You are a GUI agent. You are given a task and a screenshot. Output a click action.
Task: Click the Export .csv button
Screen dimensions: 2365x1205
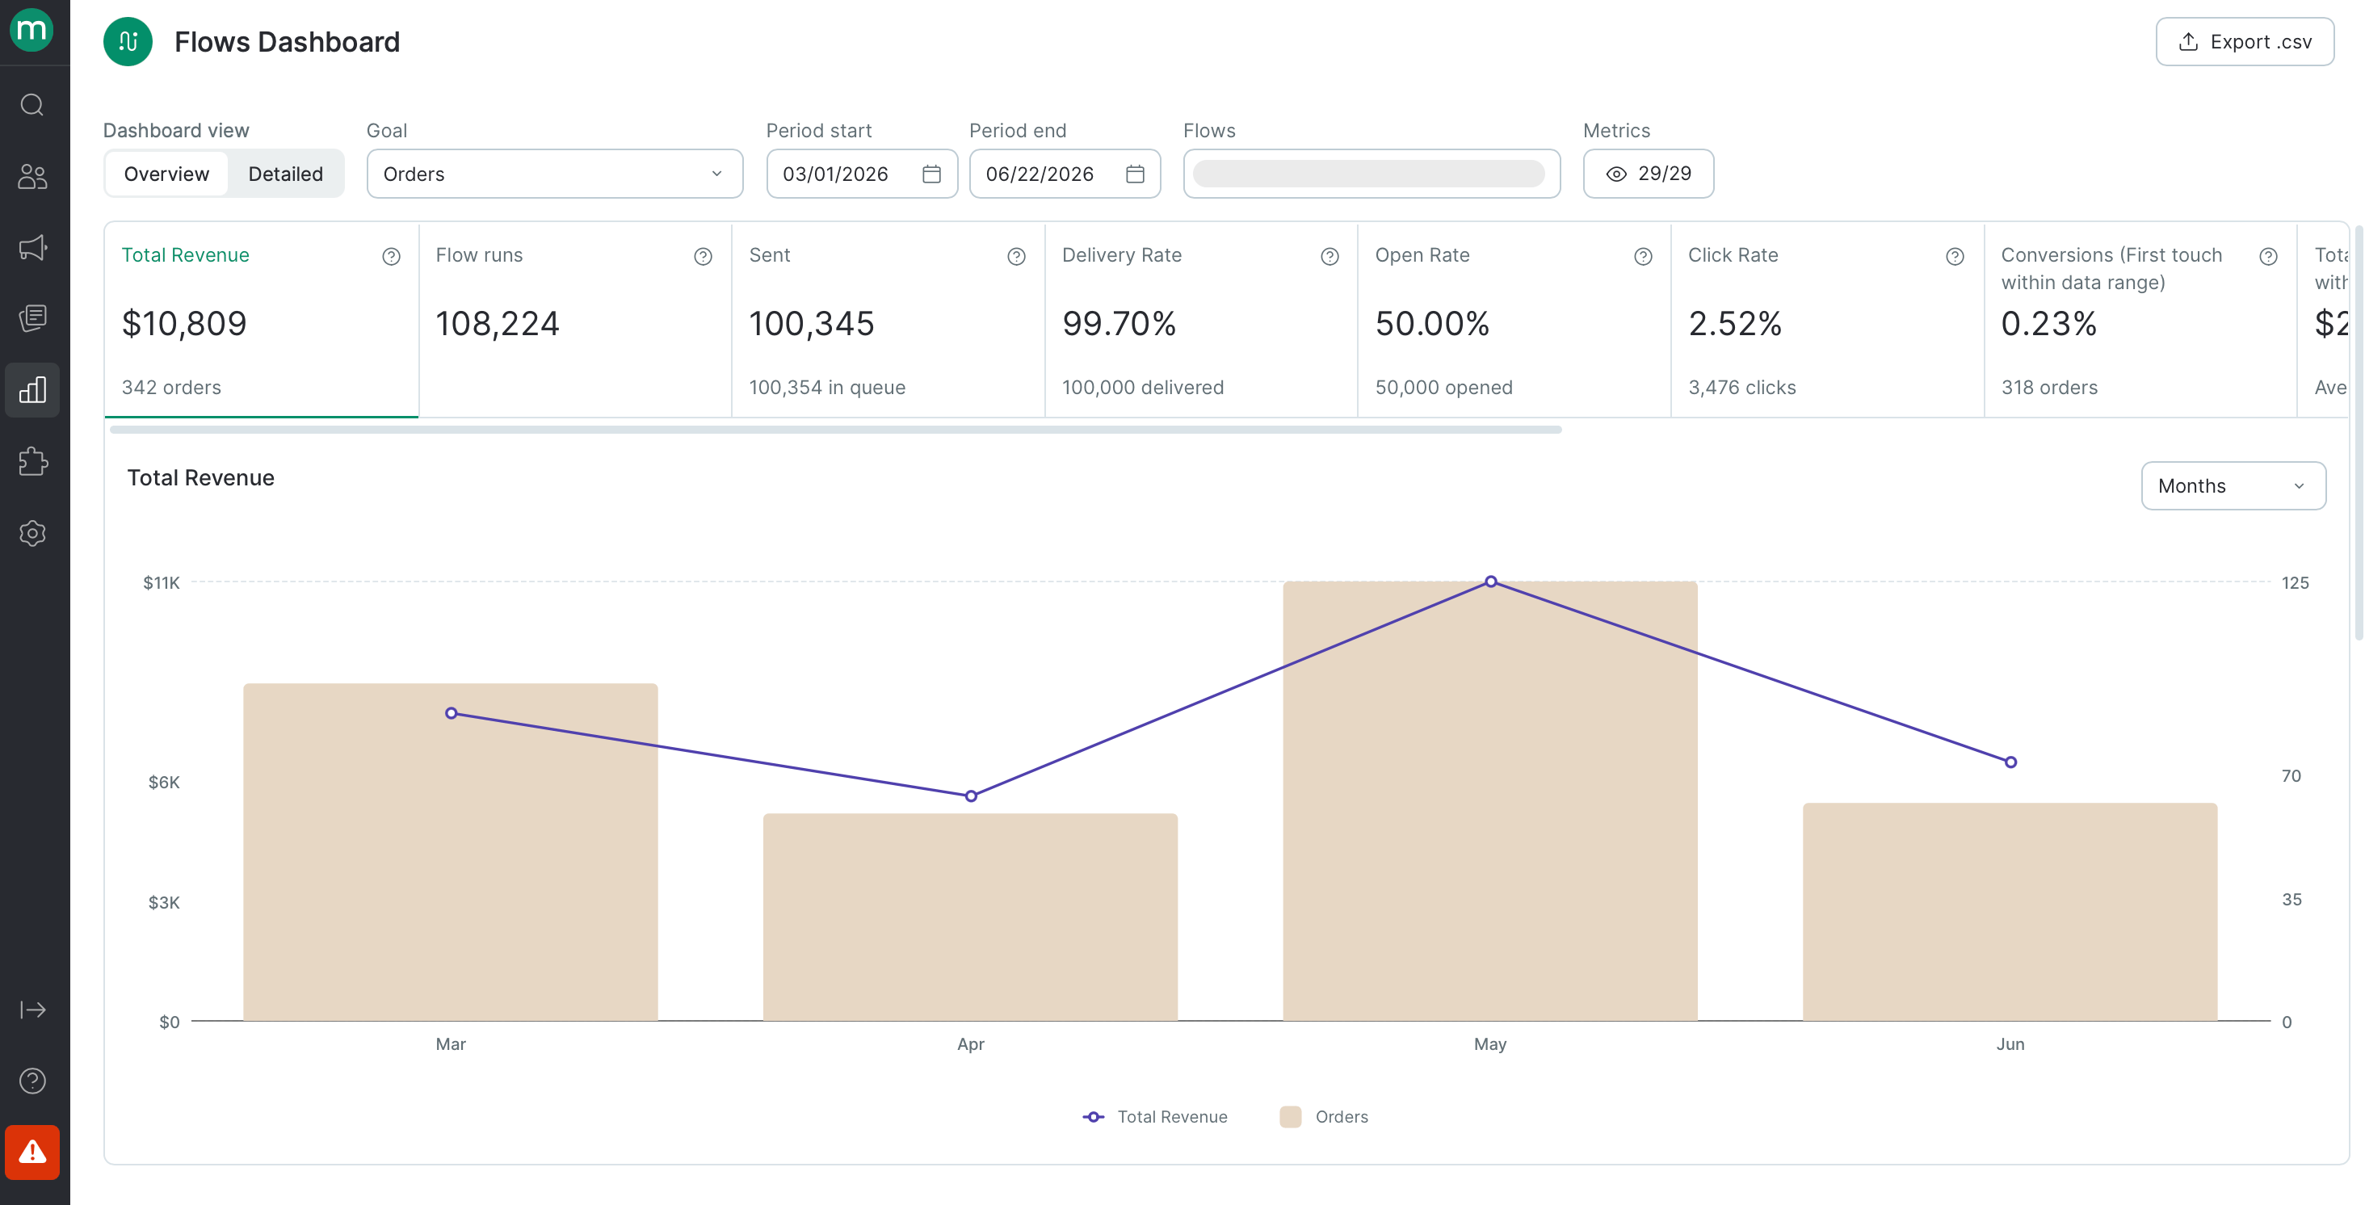(2245, 41)
